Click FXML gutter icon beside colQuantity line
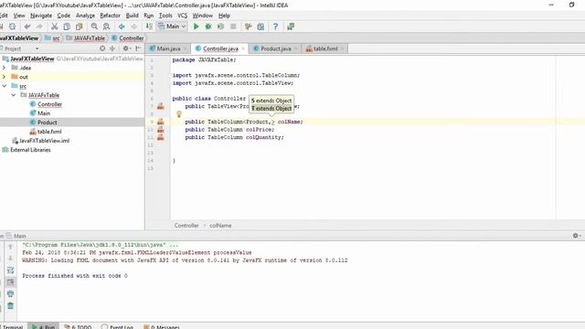This screenshot has height=329, width=585. [161, 137]
